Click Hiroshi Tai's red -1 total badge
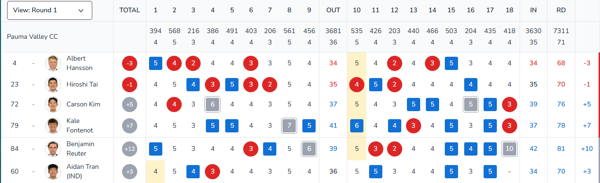 pos(130,85)
